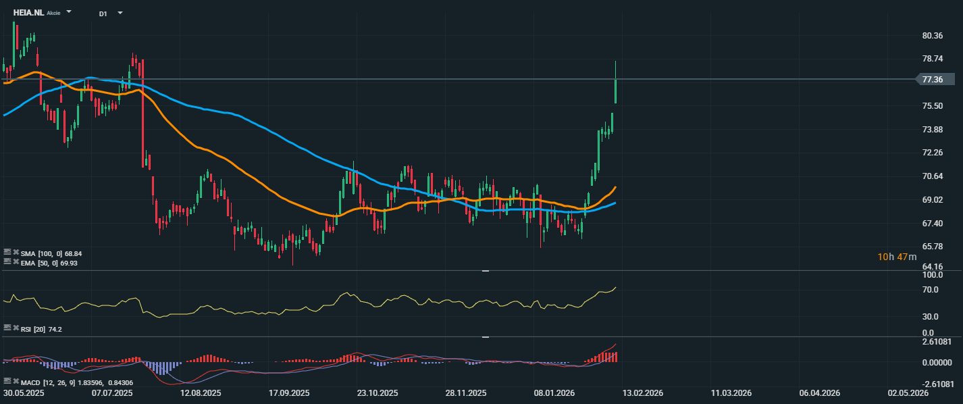Delete the RSI indicator with X icon

[16, 328]
